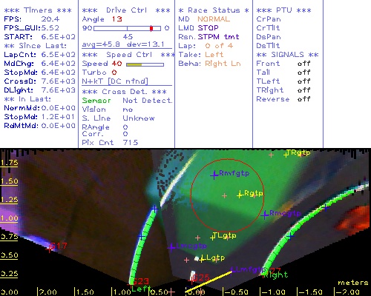Click the yellow heading line near G25
The height and width of the screenshot is (296, 371).
click(209, 282)
